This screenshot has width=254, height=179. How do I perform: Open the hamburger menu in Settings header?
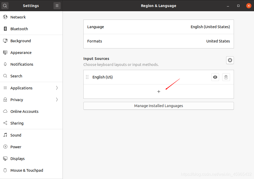57,5
